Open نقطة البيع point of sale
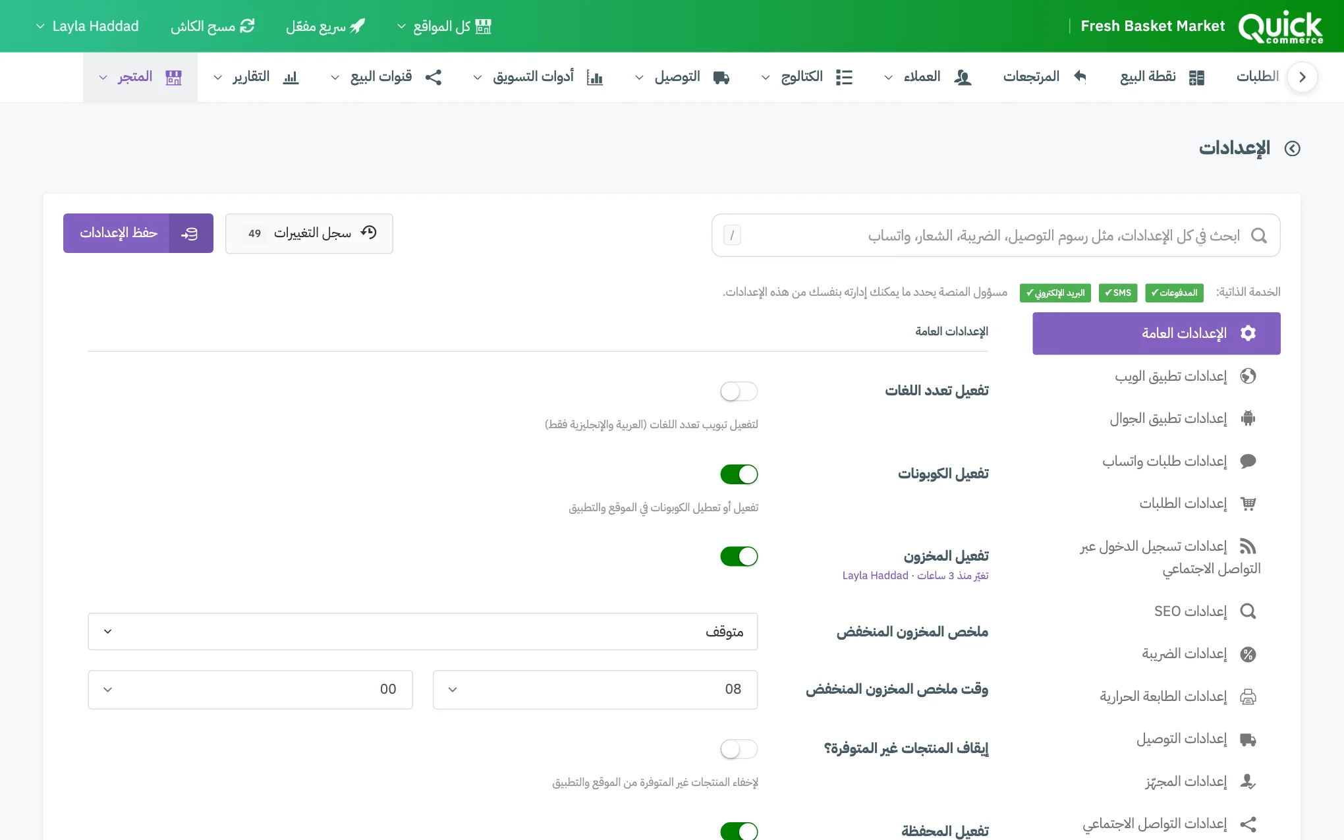The width and height of the screenshot is (1344, 840). click(1163, 77)
